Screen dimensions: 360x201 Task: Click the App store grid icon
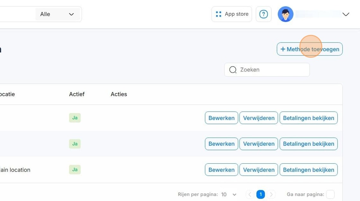point(219,14)
